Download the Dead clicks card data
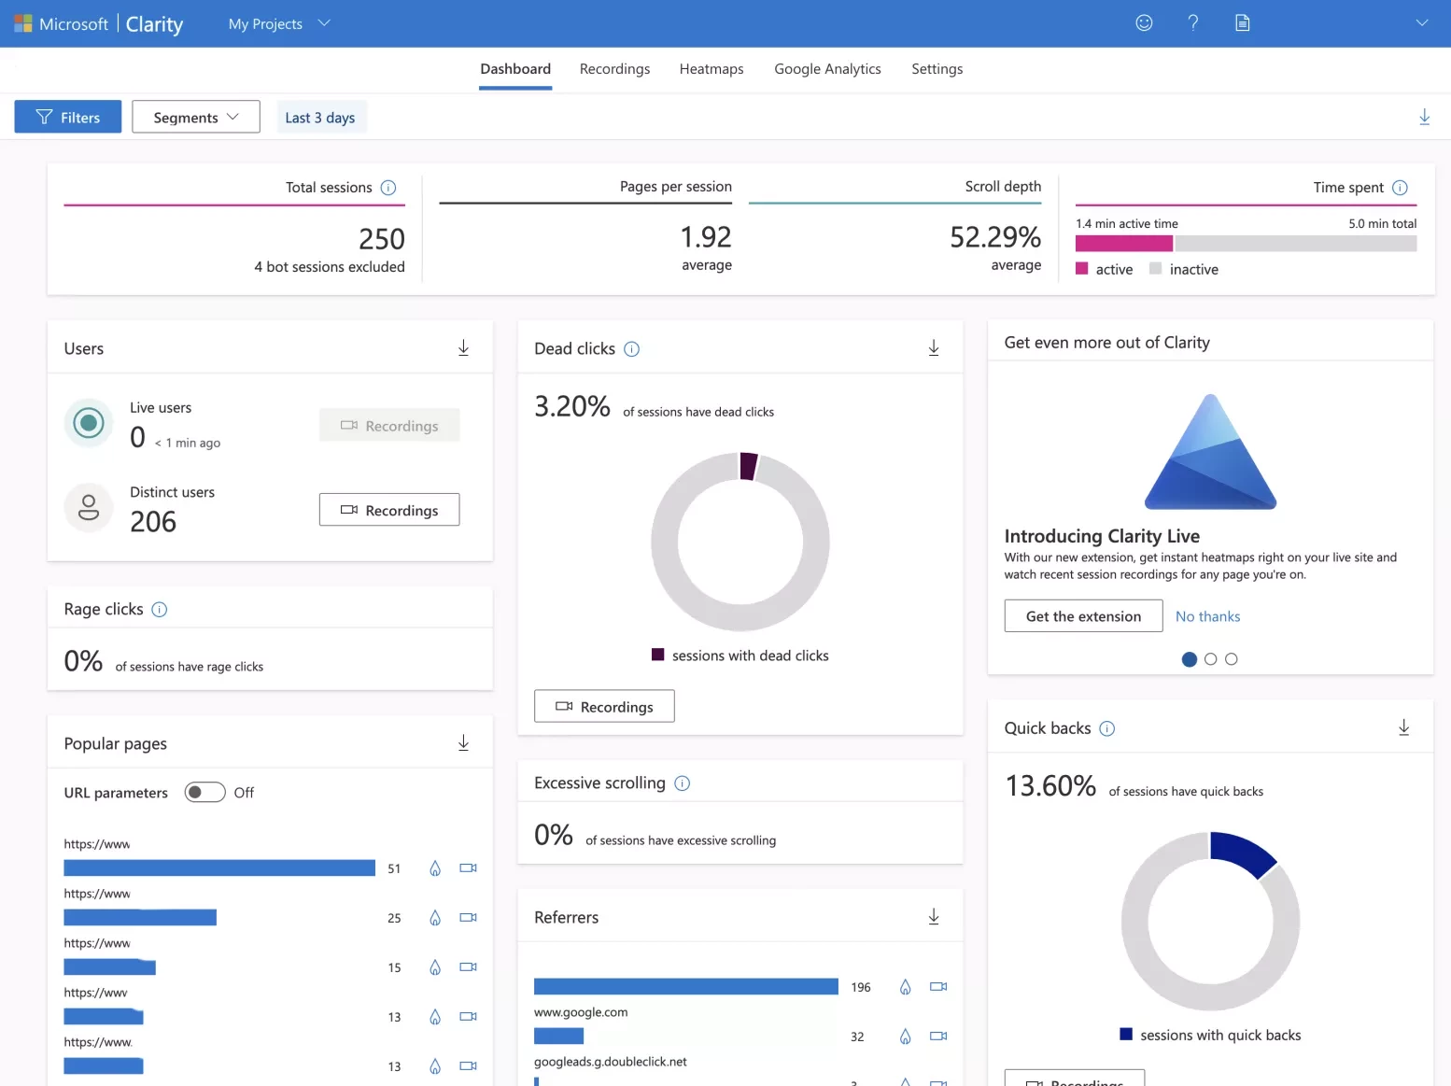1451x1086 pixels. point(933,348)
